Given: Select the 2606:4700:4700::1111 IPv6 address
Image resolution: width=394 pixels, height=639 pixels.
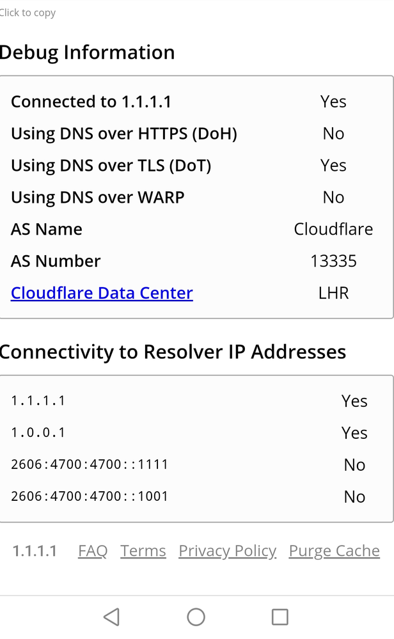Looking at the screenshot, I should [90, 464].
